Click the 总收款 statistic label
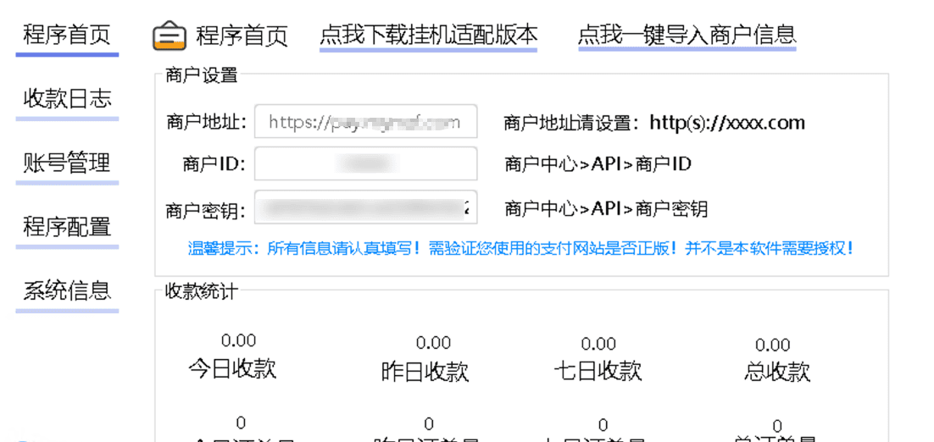The height and width of the screenshot is (442, 934). pyautogui.click(x=776, y=372)
